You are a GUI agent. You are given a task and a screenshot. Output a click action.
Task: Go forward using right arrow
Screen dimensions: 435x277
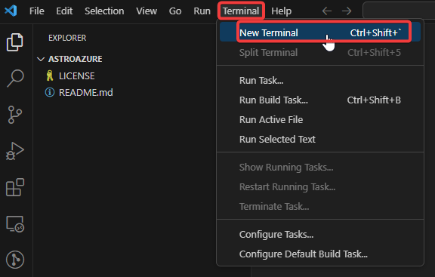click(347, 11)
